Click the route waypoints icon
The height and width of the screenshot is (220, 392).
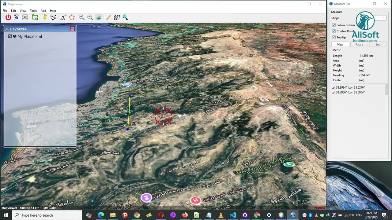53,17
